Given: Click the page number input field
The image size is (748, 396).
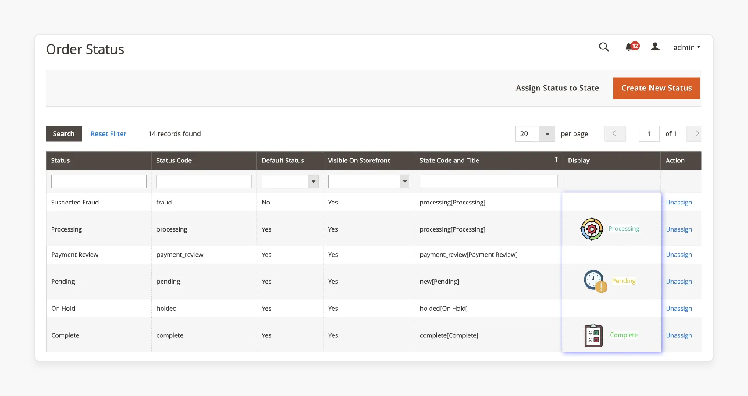Looking at the screenshot, I should [x=649, y=134].
